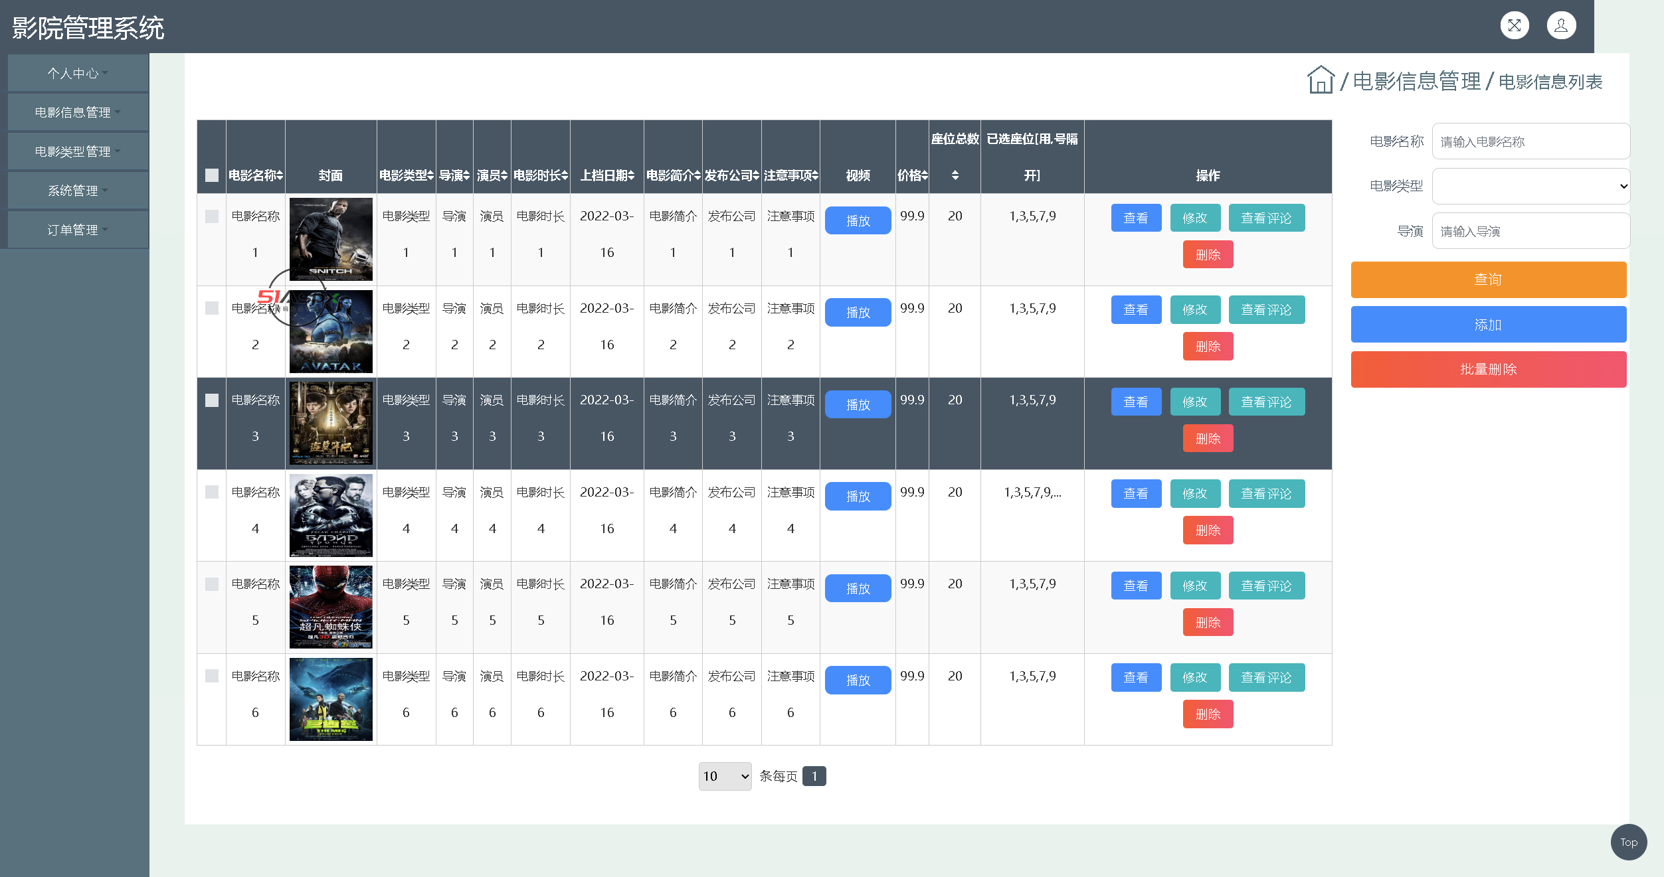Image resolution: width=1664 pixels, height=877 pixels.
Task: Sort by 座位总数 sort arrows
Action: pyautogui.click(x=955, y=175)
